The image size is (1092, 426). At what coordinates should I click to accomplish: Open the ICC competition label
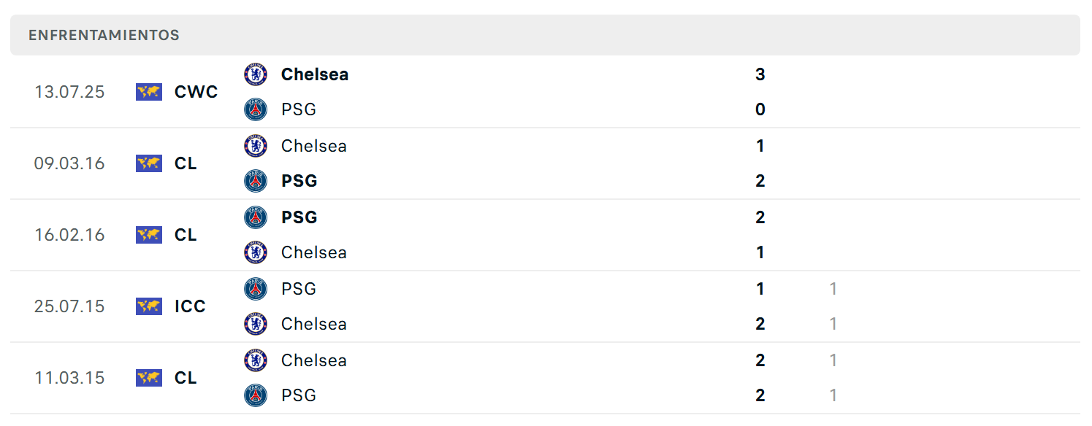190,306
